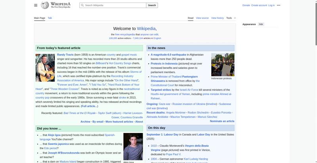
Task: Open the Rodion Shchedrin link
Action: point(198,113)
